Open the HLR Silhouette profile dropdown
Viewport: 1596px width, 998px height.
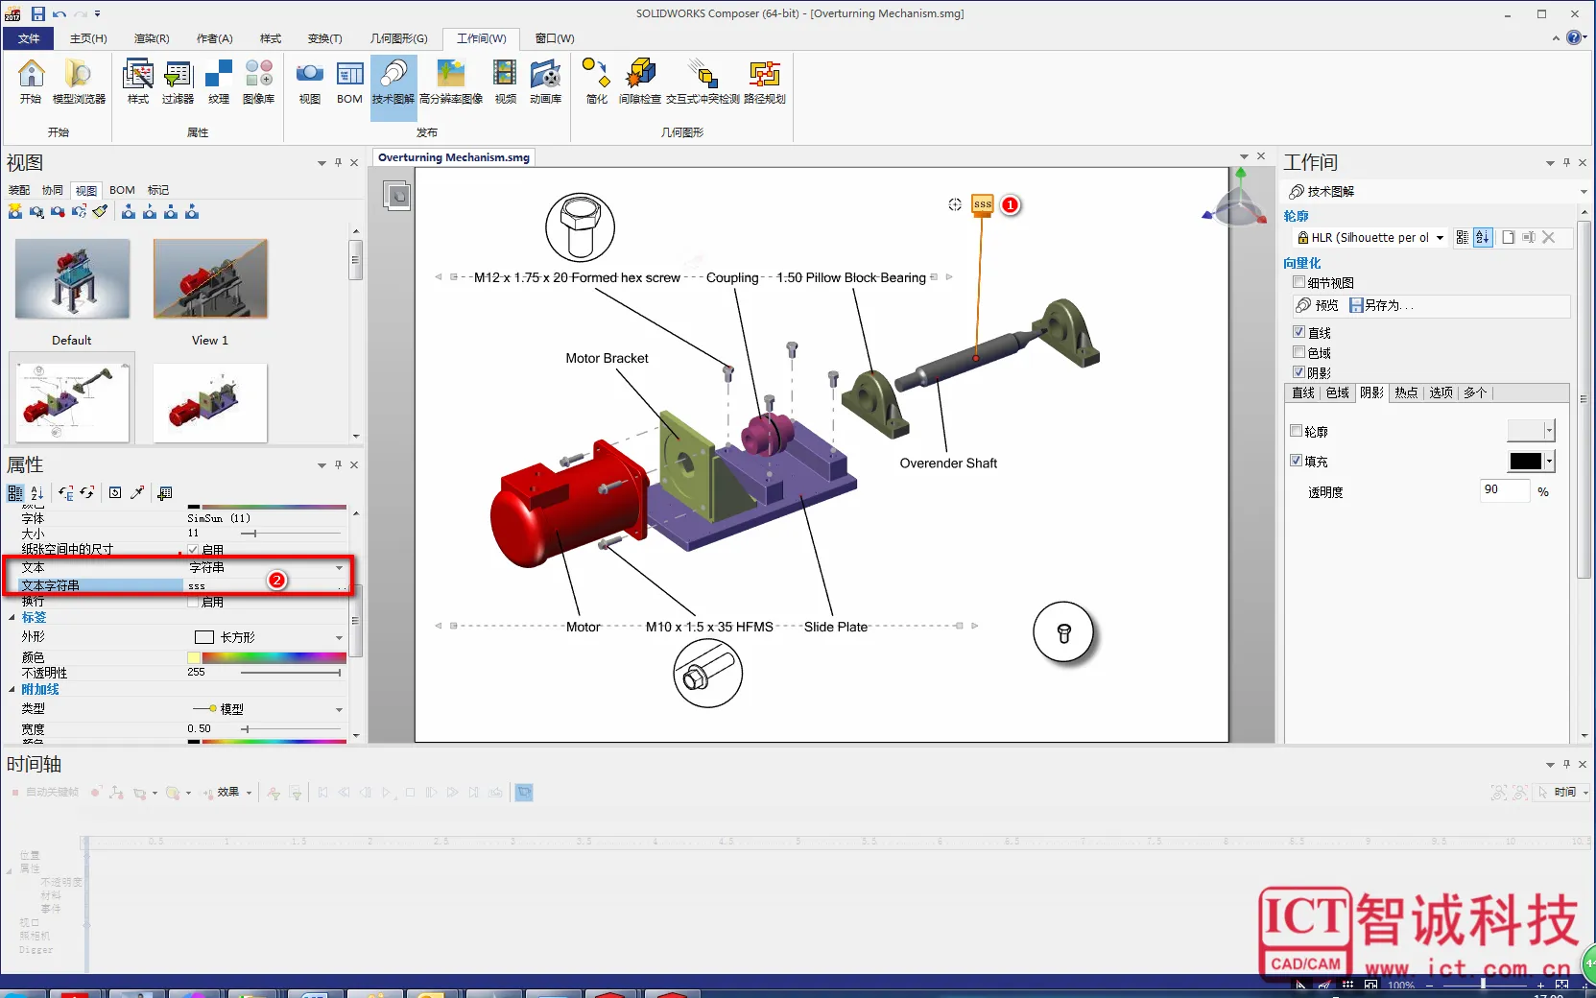[1440, 238]
